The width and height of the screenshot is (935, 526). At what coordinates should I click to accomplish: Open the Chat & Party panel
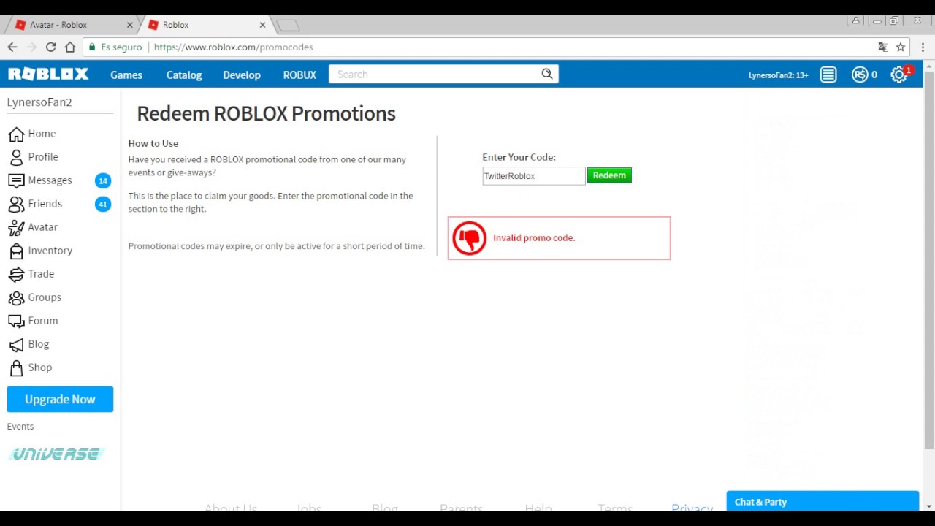click(x=823, y=501)
